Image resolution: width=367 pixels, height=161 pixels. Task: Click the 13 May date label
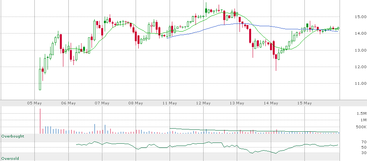237,103
